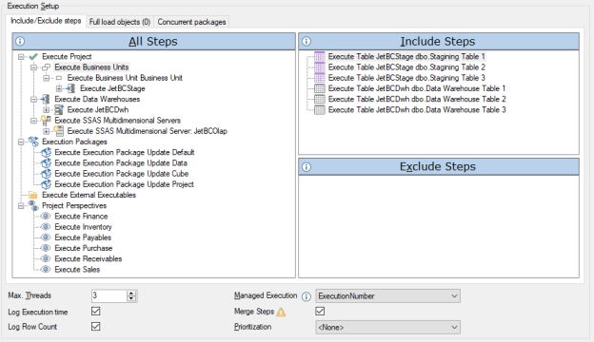Image resolution: width=594 pixels, height=342 pixels.
Task: Toggle the Log Row Count checkbox
Action: click(x=96, y=326)
